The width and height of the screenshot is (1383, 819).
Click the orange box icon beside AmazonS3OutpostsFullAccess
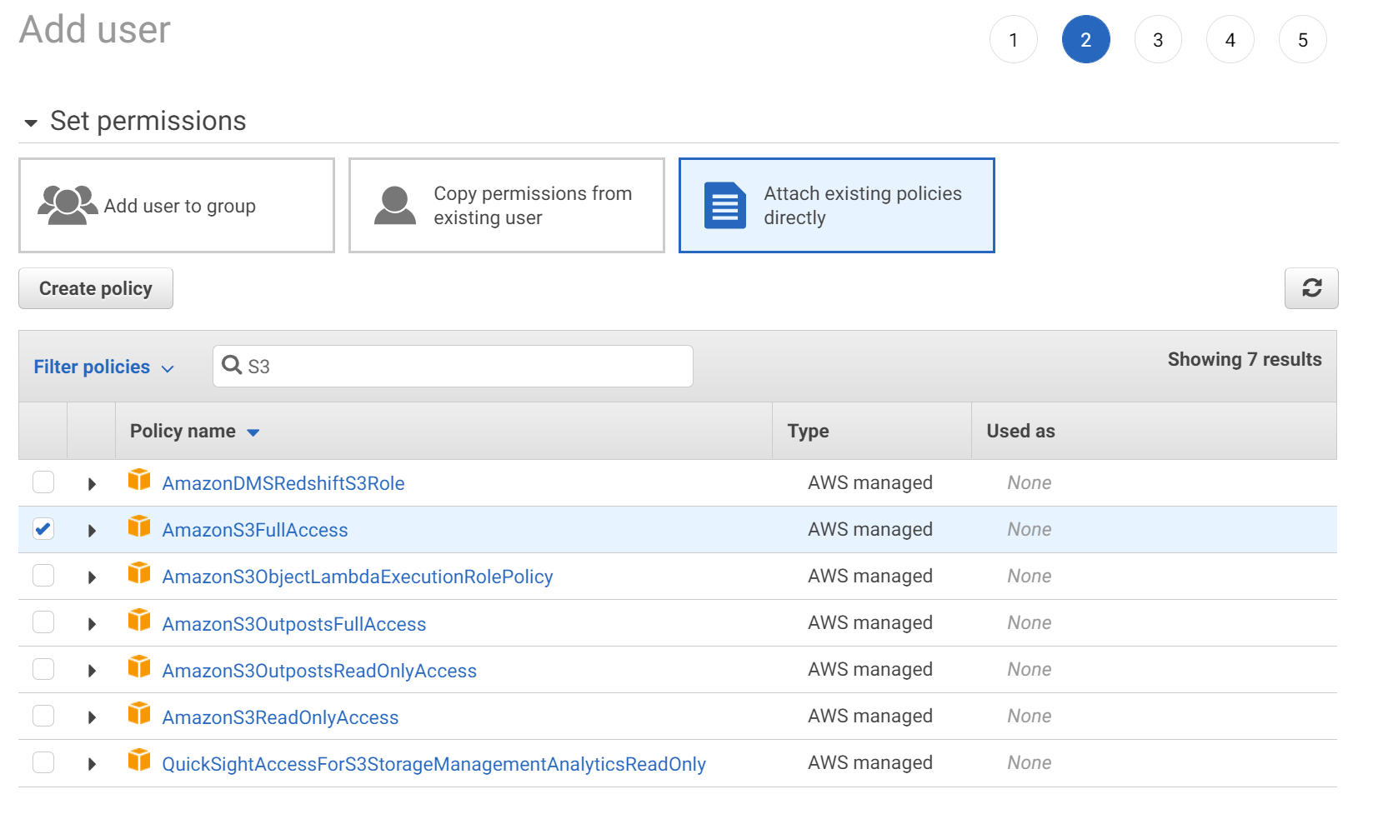(139, 620)
